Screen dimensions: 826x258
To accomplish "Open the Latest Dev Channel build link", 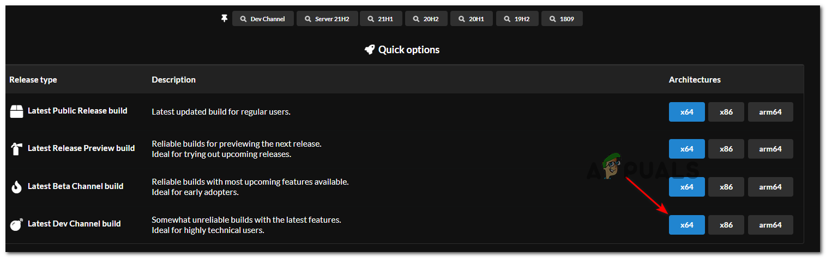I will [x=74, y=224].
